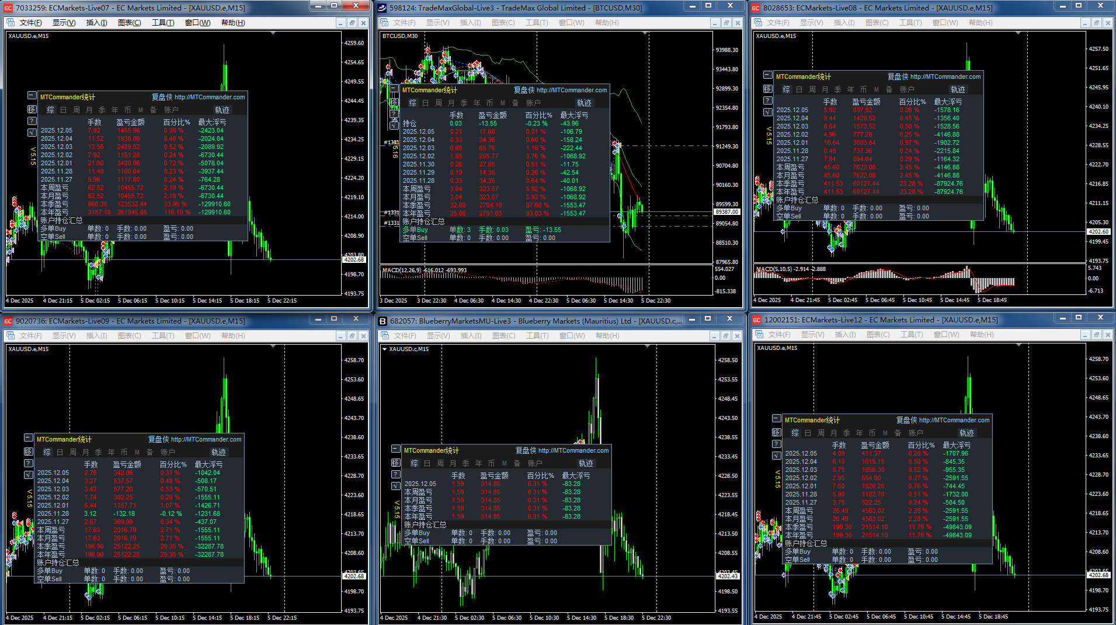Open the MTCommander.com link in account 9020736 panel
Image resolution: width=1116 pixels, height=625 pixels.
[x=206, y=439]
